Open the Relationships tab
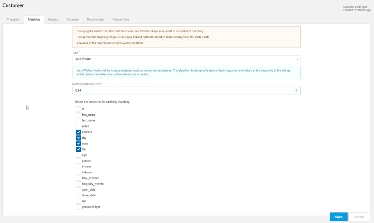Image resolution: width=374 pixels, height=223 pixels. pos(95,19)
